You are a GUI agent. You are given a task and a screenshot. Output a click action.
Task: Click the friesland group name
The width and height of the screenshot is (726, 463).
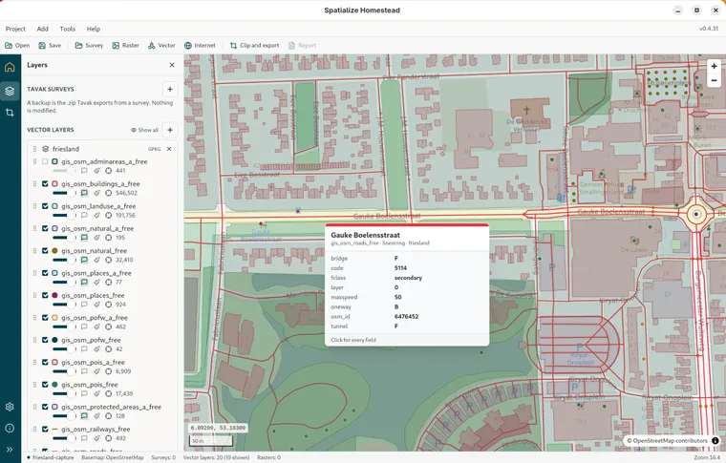point(66,149)
